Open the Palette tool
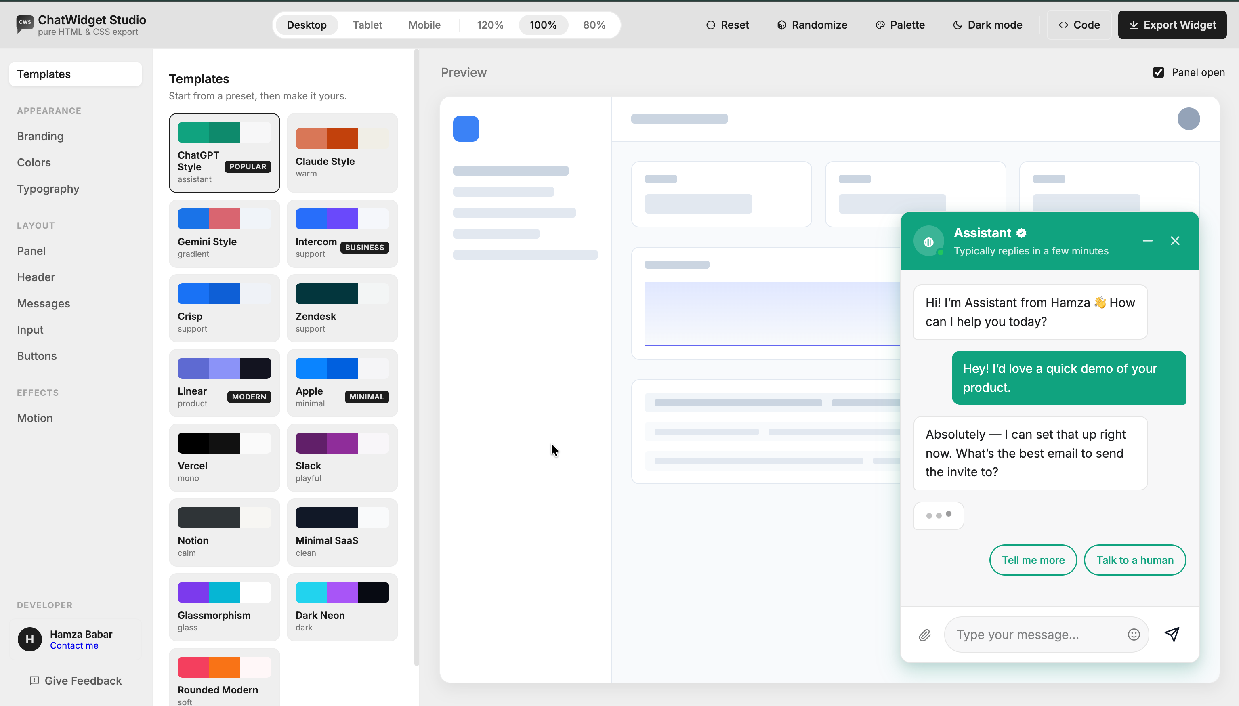Viewport: 1239px width, 706px height. tap(900, 25)
